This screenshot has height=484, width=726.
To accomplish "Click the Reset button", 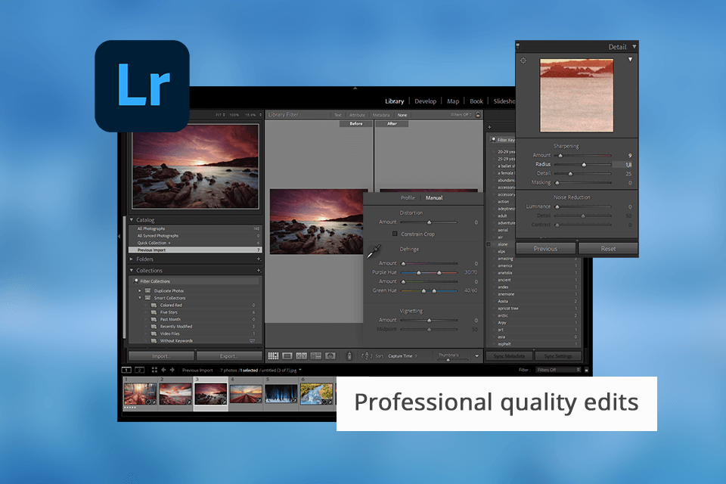I will pyautogui.click(x=608, y=249).
